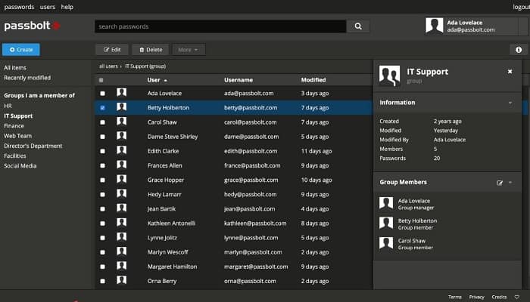Check the Jean Bartik row checkbox

click(102, 209)
